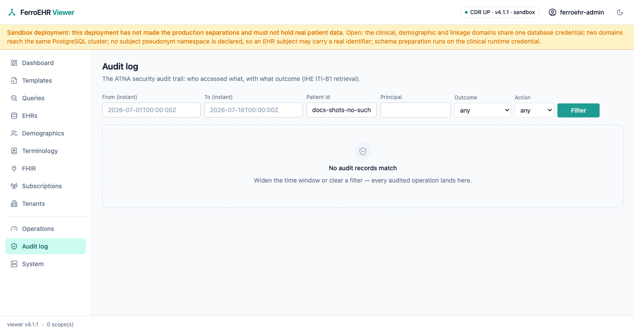Go to Dashboard page

click(45, 63)
